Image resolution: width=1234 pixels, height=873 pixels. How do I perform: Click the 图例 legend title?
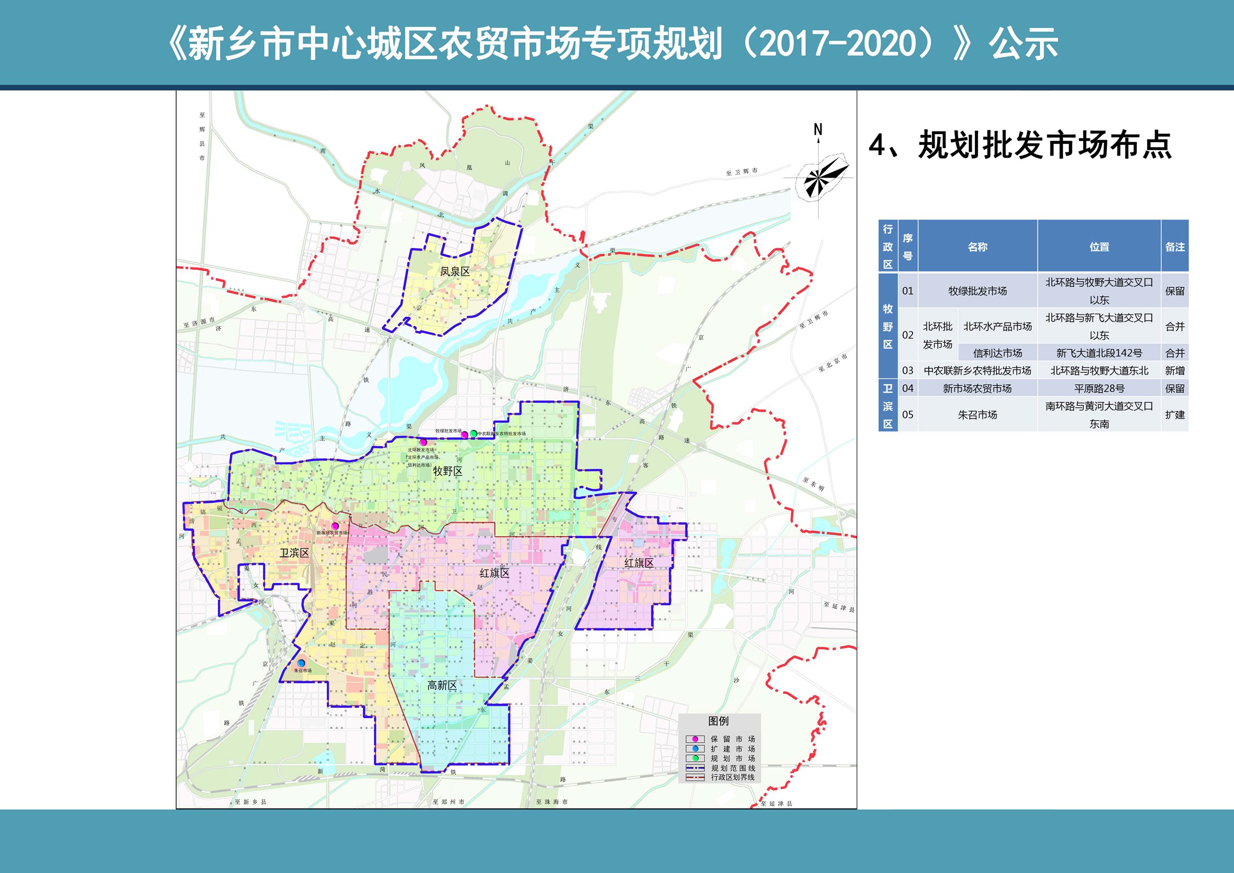pyautogui.click(x=718, y=721)
